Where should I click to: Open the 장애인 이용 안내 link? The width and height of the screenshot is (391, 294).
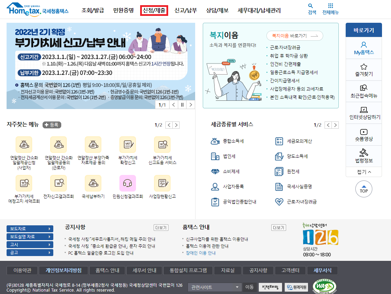[201, 253]
